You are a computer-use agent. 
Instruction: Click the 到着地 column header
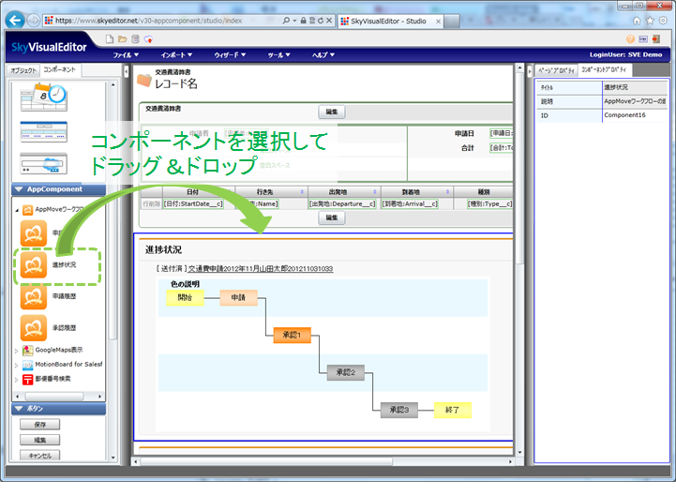click(x=416, y=192)
